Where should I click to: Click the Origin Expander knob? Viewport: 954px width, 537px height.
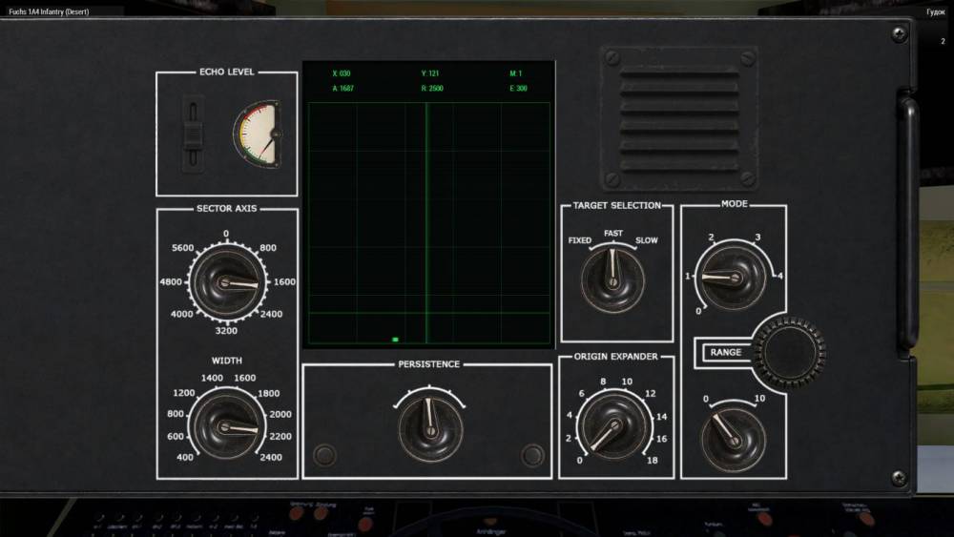tap(613, 426)
